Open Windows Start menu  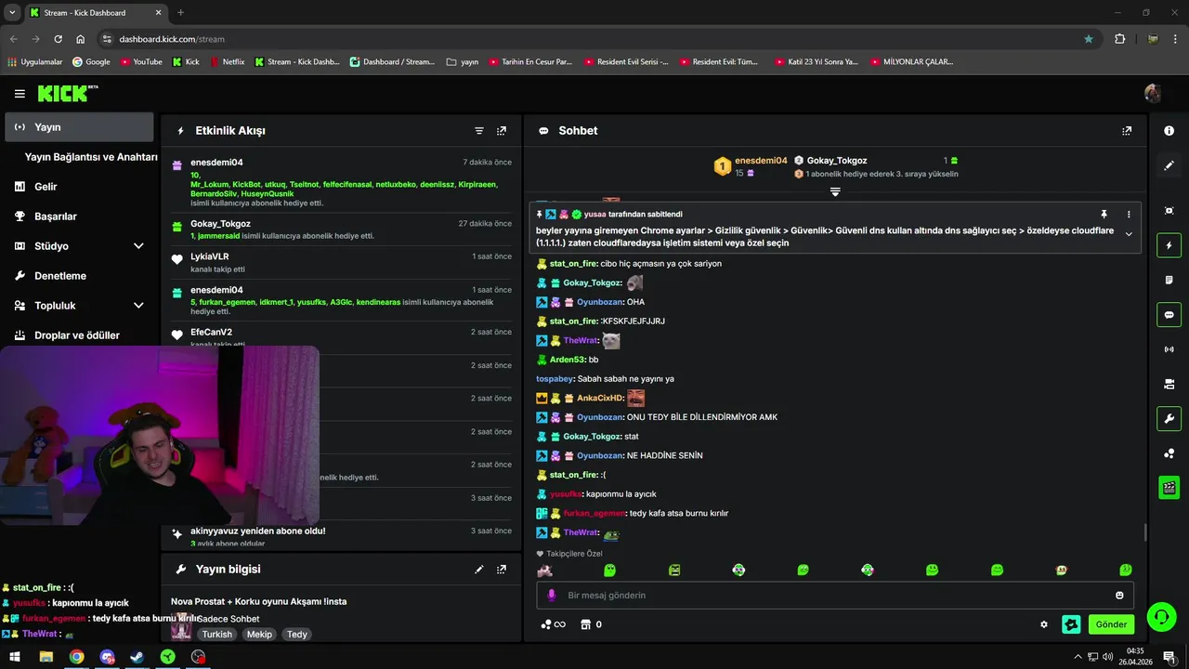[x=15, y=657]
